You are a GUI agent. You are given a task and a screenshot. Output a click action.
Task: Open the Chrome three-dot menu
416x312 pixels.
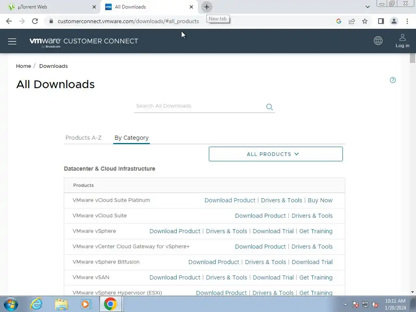point(407,21)
